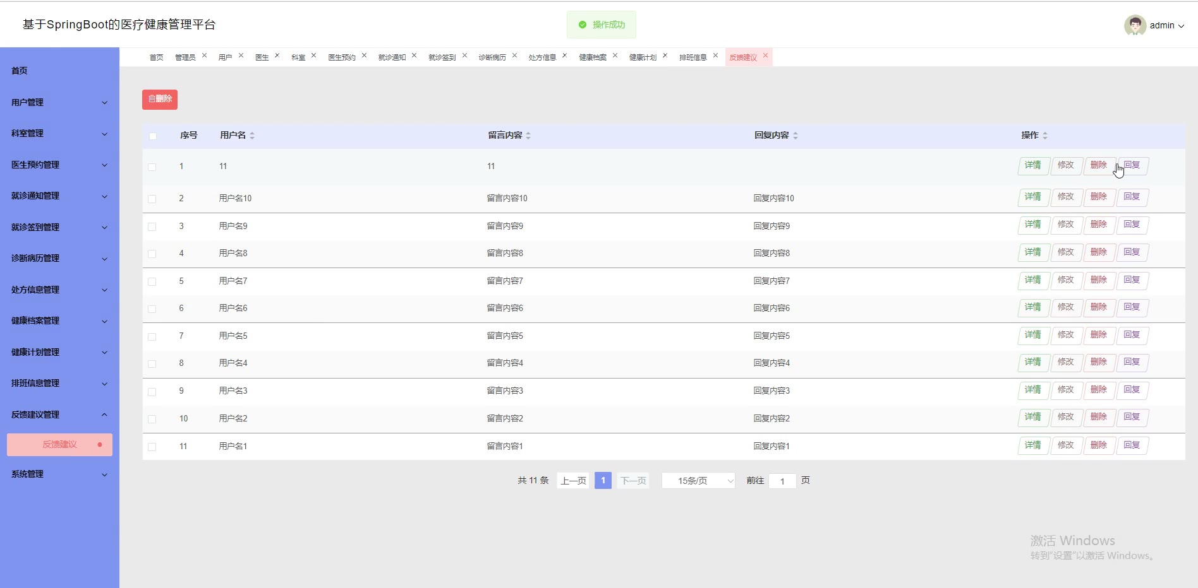Close the 用户 tab
The width and height of the screenshot is (1198, 588).
point(241,56)
